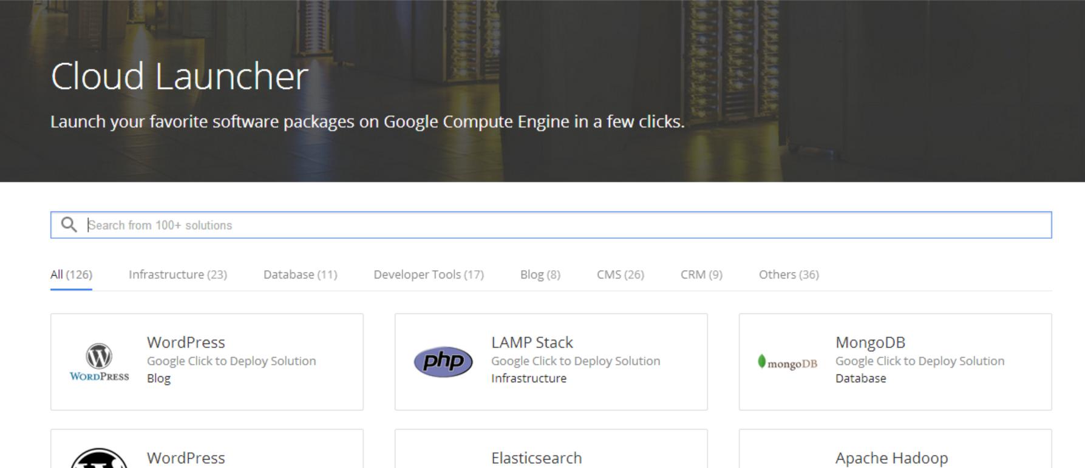The height and width of the screenshot is (468, 1085).
Task: Open the LAMP Stack solution title
Action: (532, 342)
